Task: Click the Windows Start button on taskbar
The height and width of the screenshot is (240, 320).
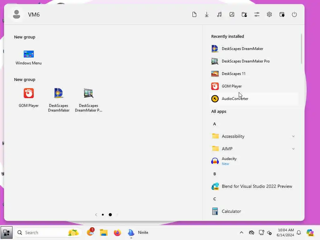Action: click(x=6, y=232)
